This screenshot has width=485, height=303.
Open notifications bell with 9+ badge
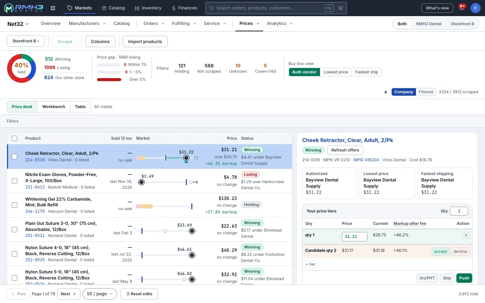[x=462, y=8]
